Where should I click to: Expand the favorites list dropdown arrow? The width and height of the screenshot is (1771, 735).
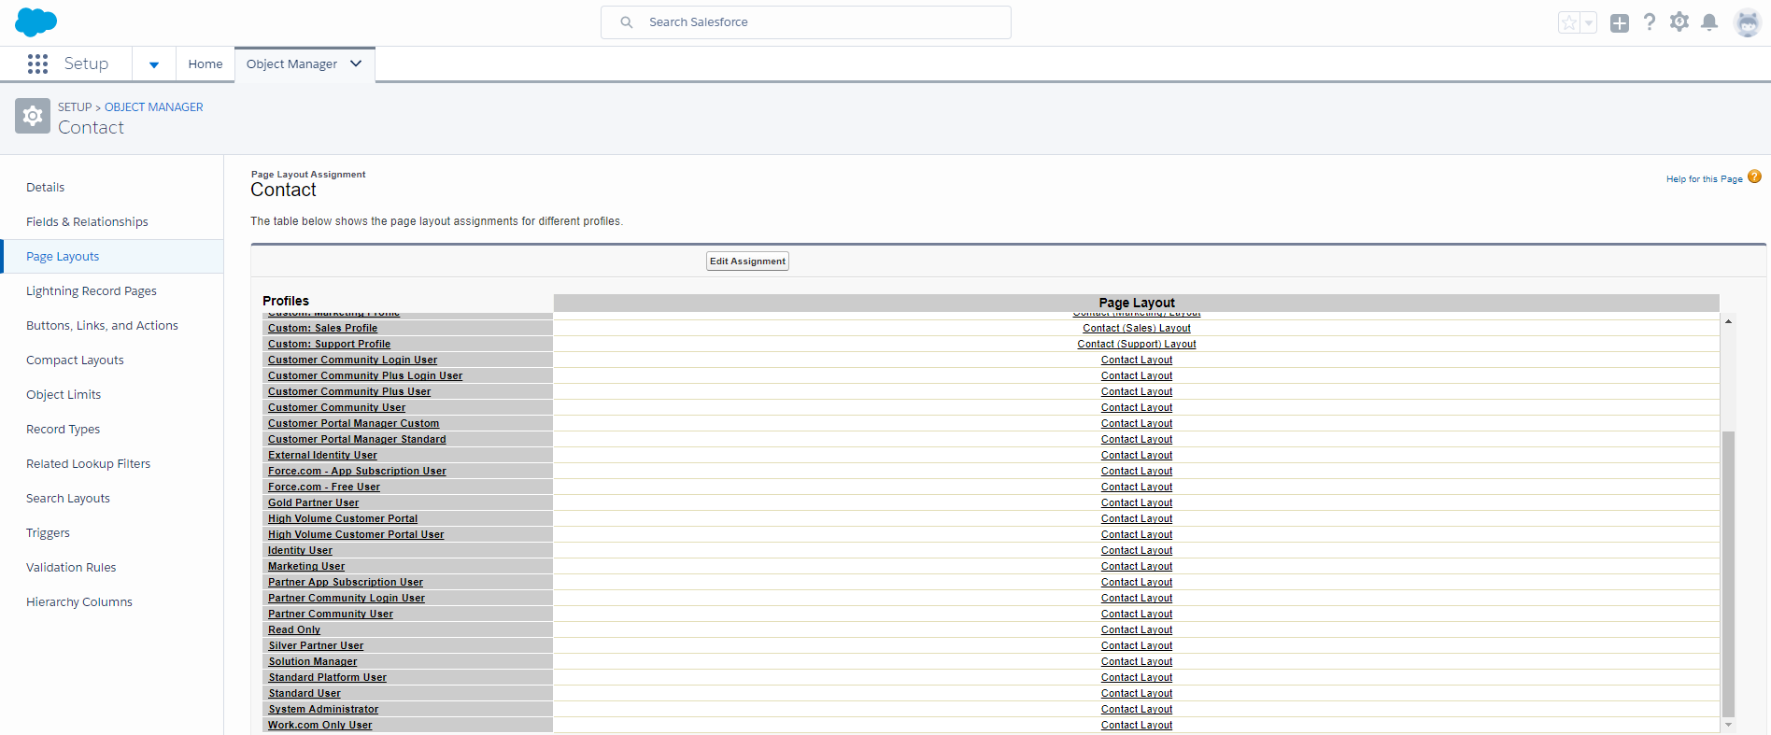click(x=1589, y=23)
